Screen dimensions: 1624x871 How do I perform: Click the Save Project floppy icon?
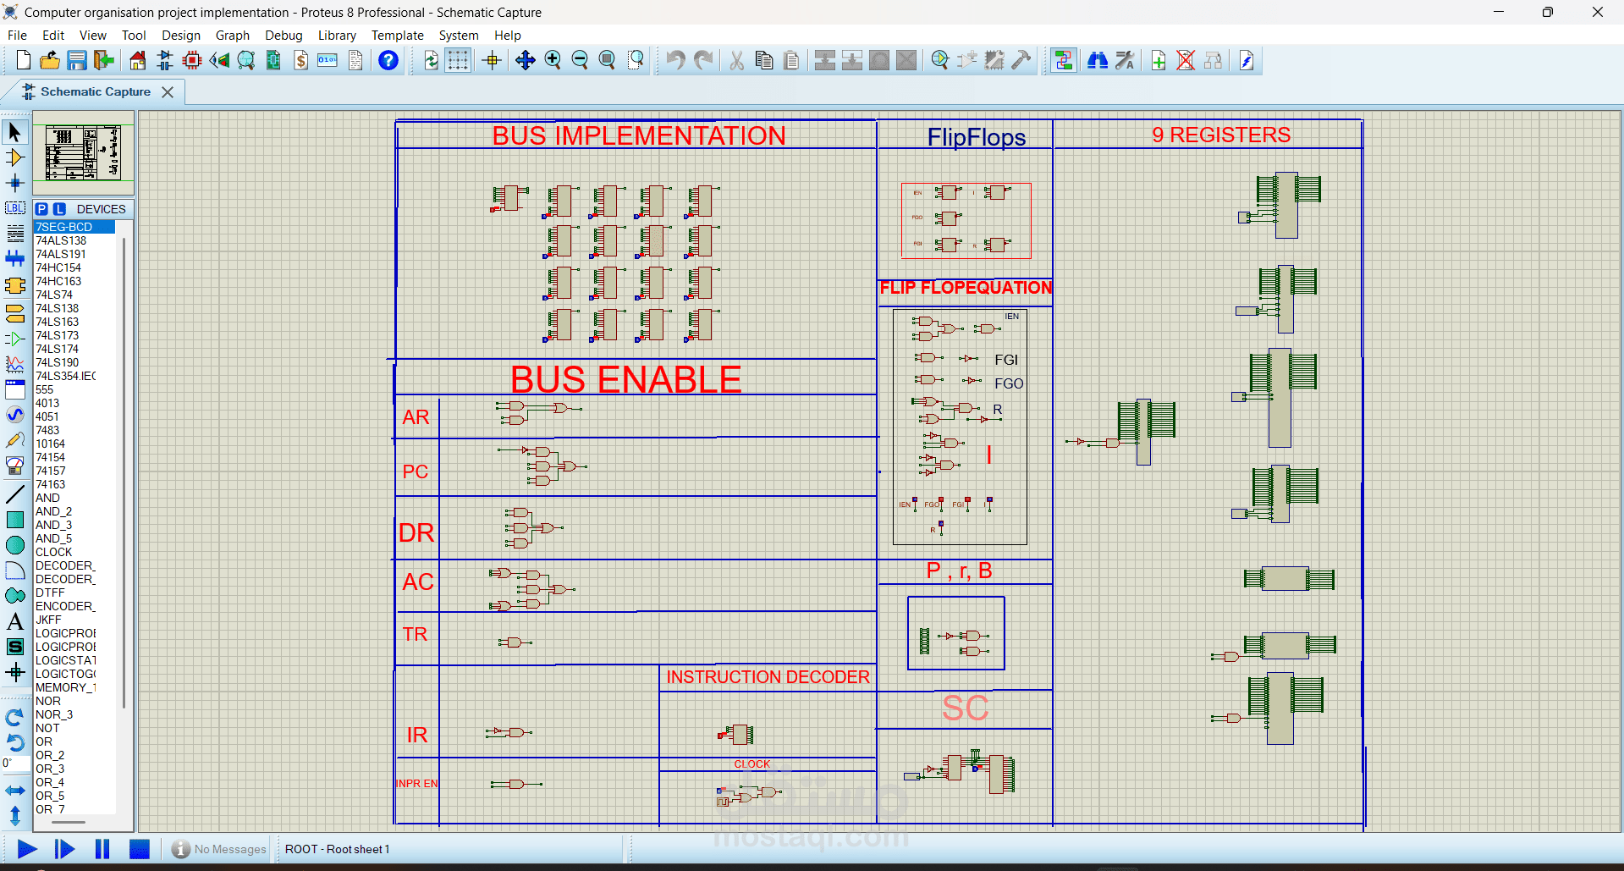(77, 60)
